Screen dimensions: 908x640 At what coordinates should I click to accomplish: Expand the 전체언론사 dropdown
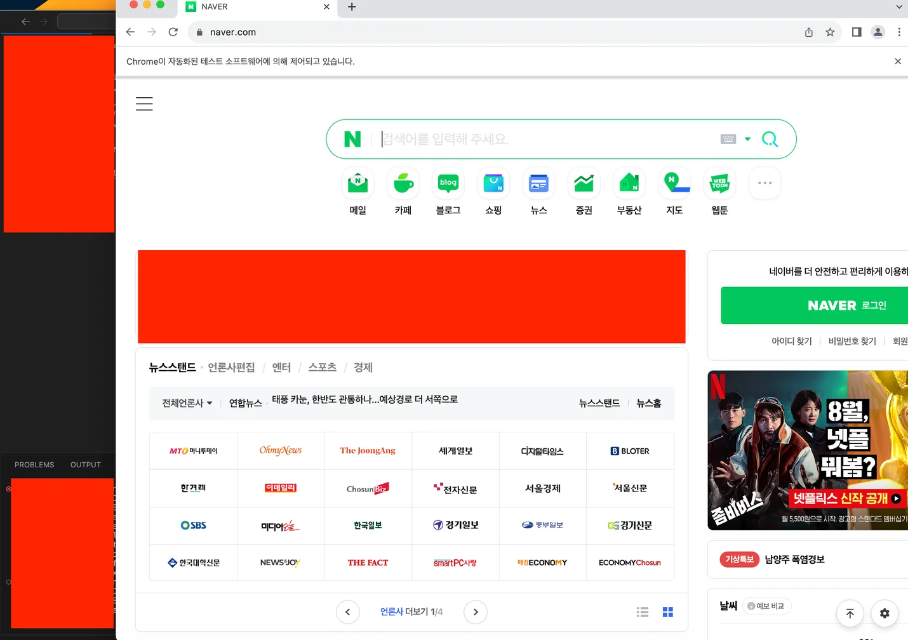tap(187, 403)
